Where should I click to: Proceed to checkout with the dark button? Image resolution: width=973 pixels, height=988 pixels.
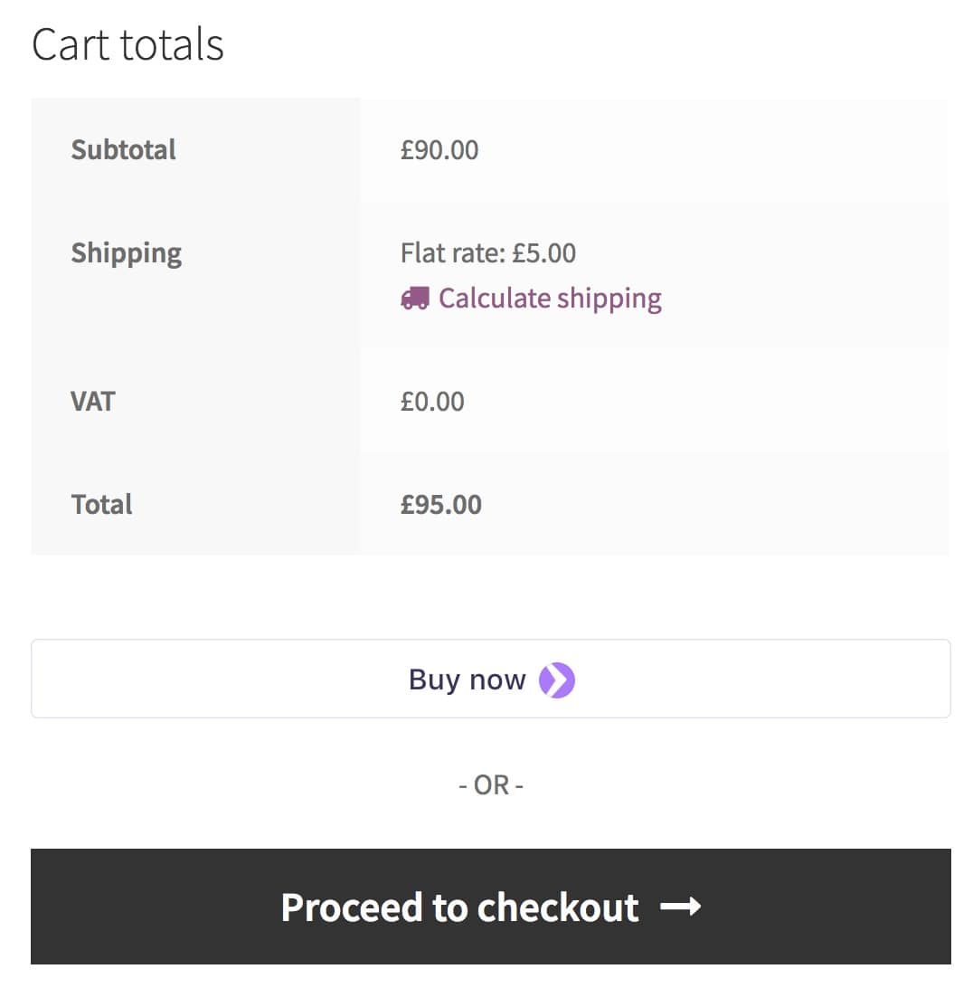pyautogui.click(x=490, y=907)
